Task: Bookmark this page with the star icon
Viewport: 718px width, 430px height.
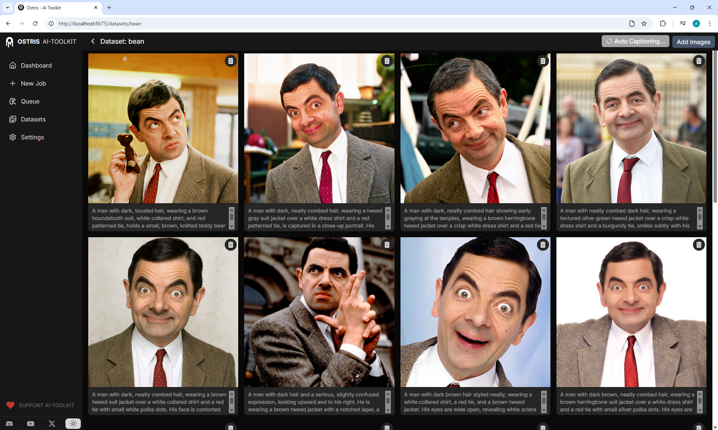Action: 644,24
